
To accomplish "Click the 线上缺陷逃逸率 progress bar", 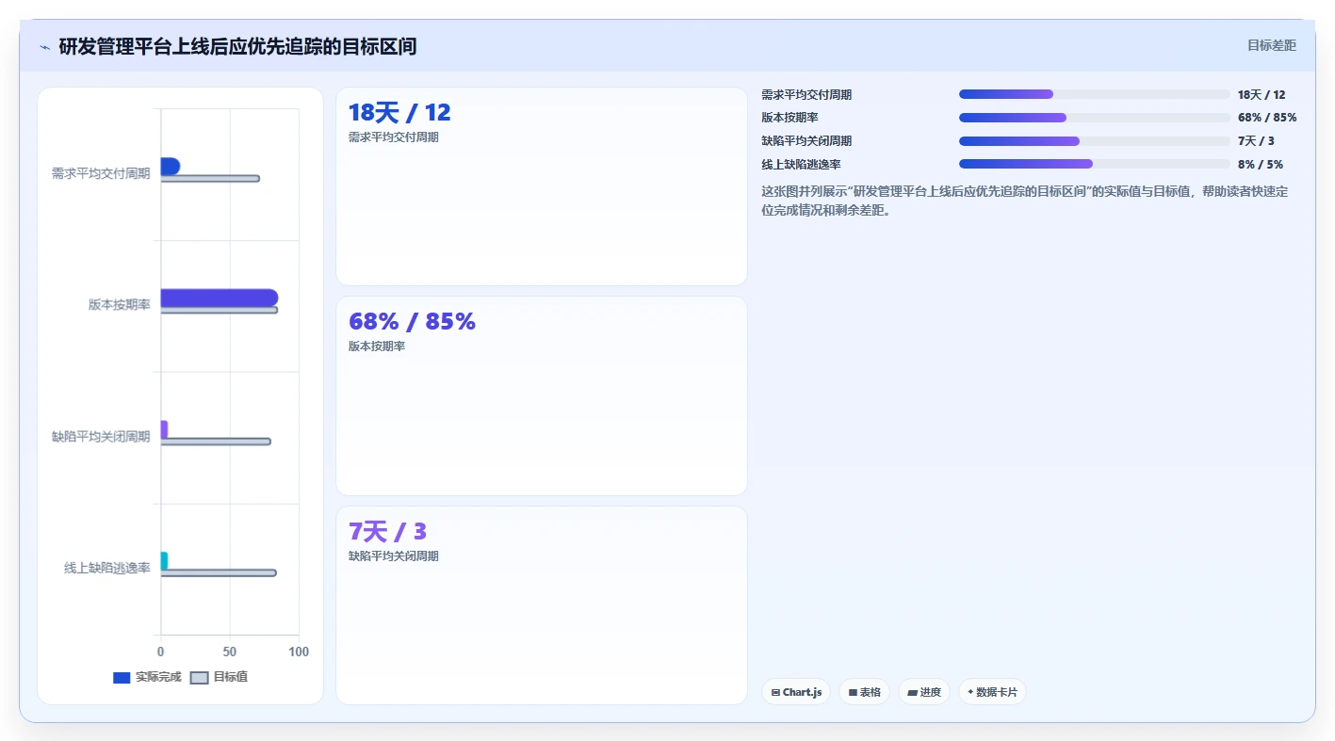I will tap(1095, 164).
